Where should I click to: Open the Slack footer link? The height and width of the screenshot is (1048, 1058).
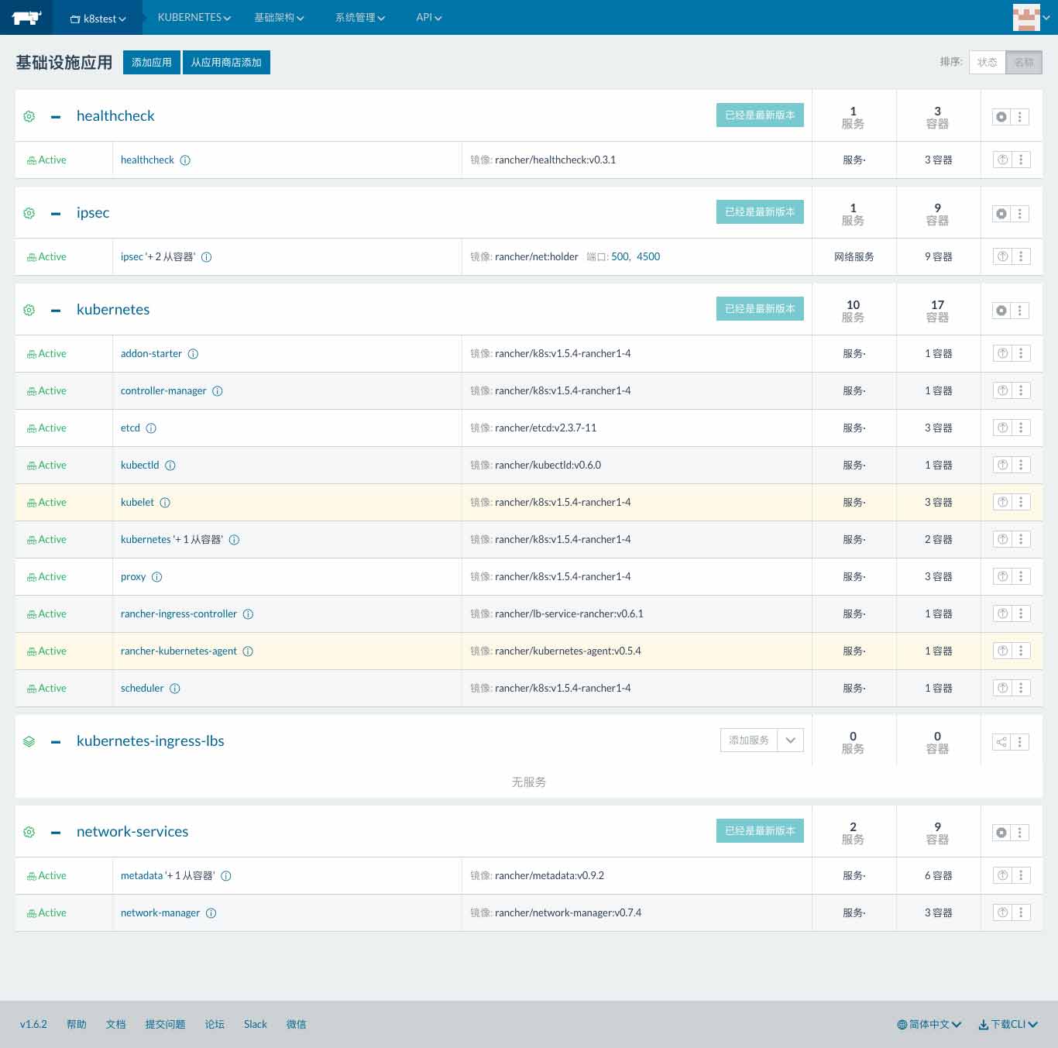(x=256, y=1024)
